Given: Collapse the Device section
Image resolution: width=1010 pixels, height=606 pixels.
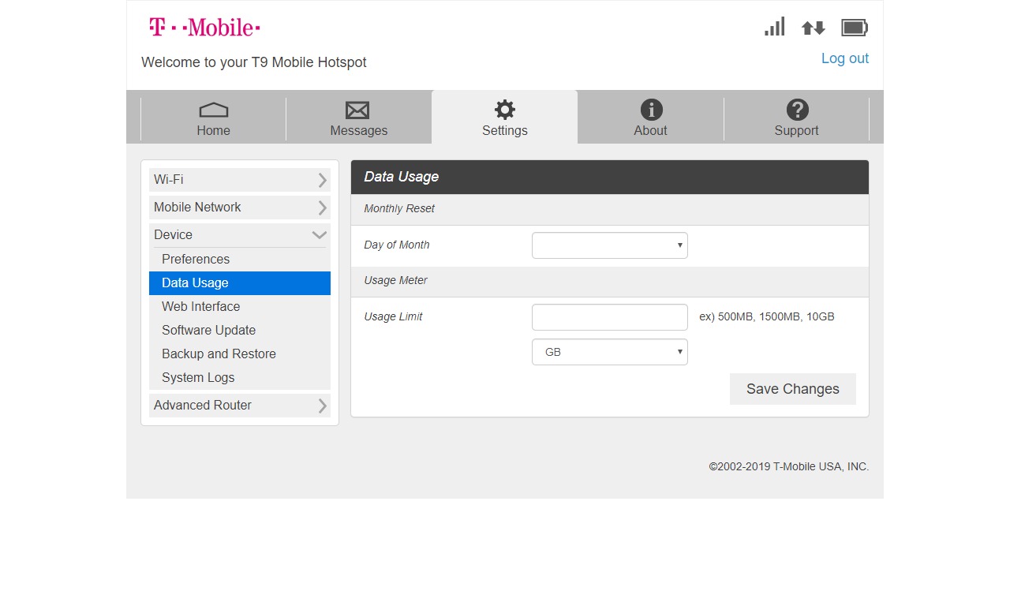Looking at the screenshot, I should coord(240,234).
